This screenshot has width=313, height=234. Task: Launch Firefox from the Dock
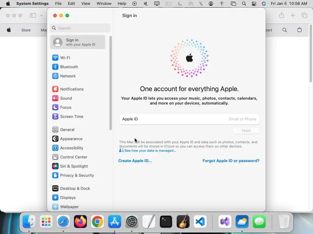[80, 222]
